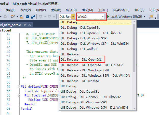Click the Save All icon
This screenshot has width=159, height=115.
pyautogui.click(x=33, y=17)
